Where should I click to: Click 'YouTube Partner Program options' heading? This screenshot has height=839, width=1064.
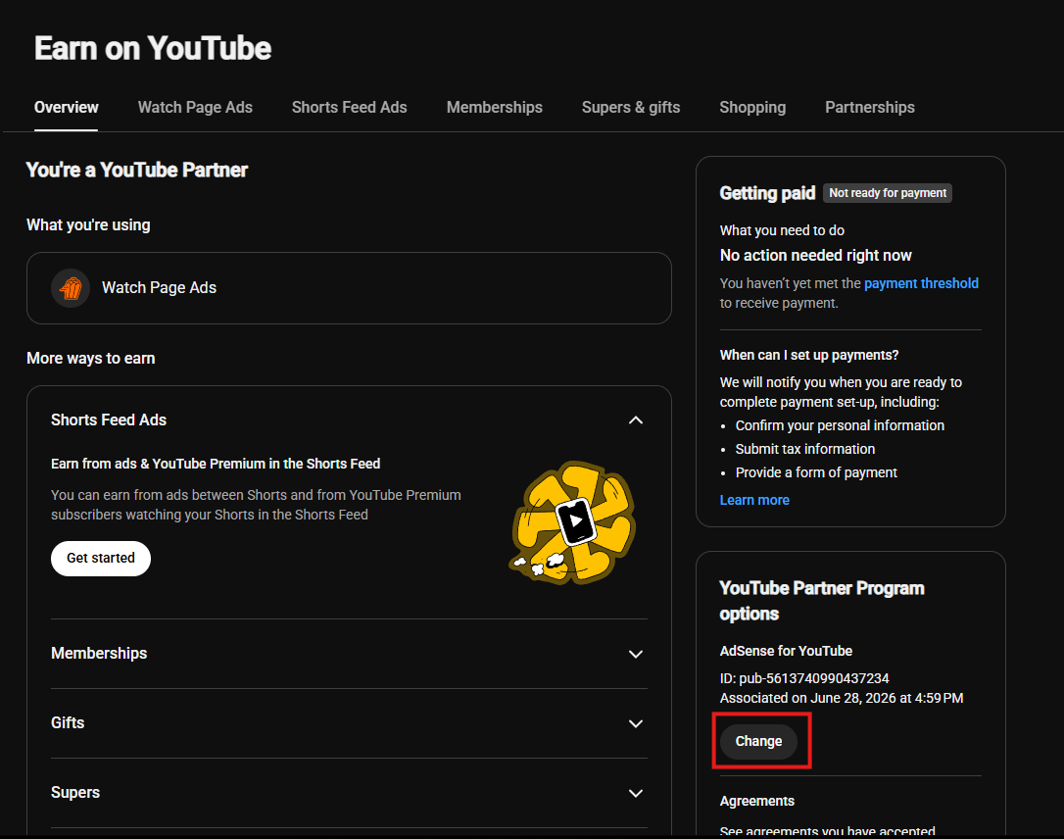822,601
